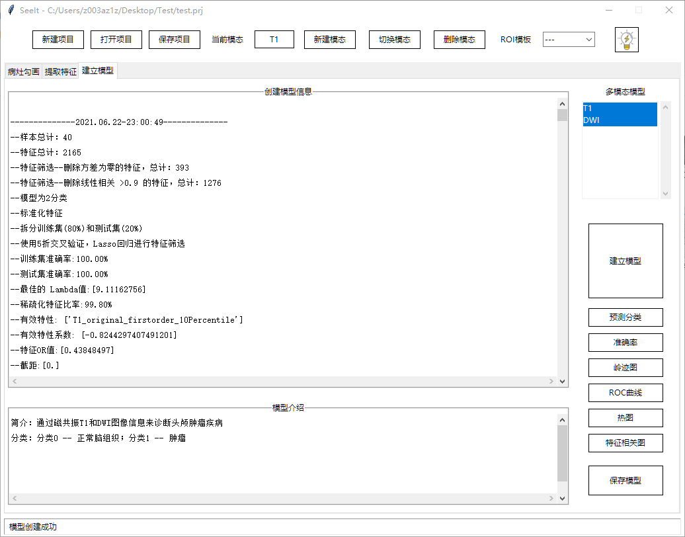Click 新建模态 button
This screenshot has height=537, width=685.
click(330, 40)
